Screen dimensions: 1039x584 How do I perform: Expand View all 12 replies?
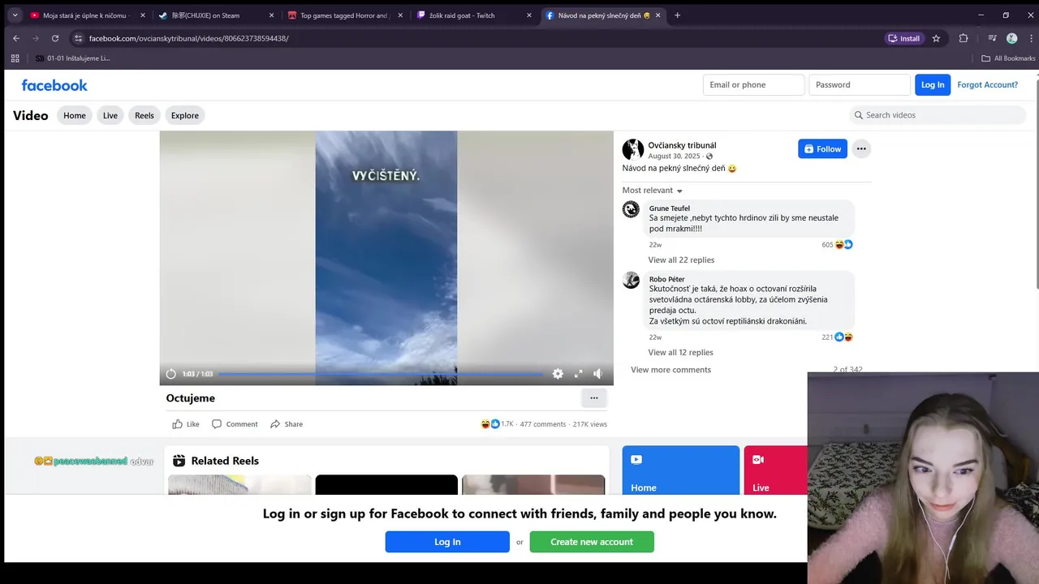pos(680,353)
